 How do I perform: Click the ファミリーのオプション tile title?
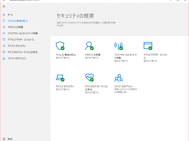[123, 86]
